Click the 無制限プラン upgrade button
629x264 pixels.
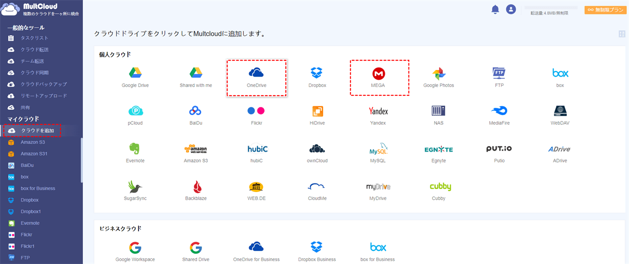coord(605,10)
